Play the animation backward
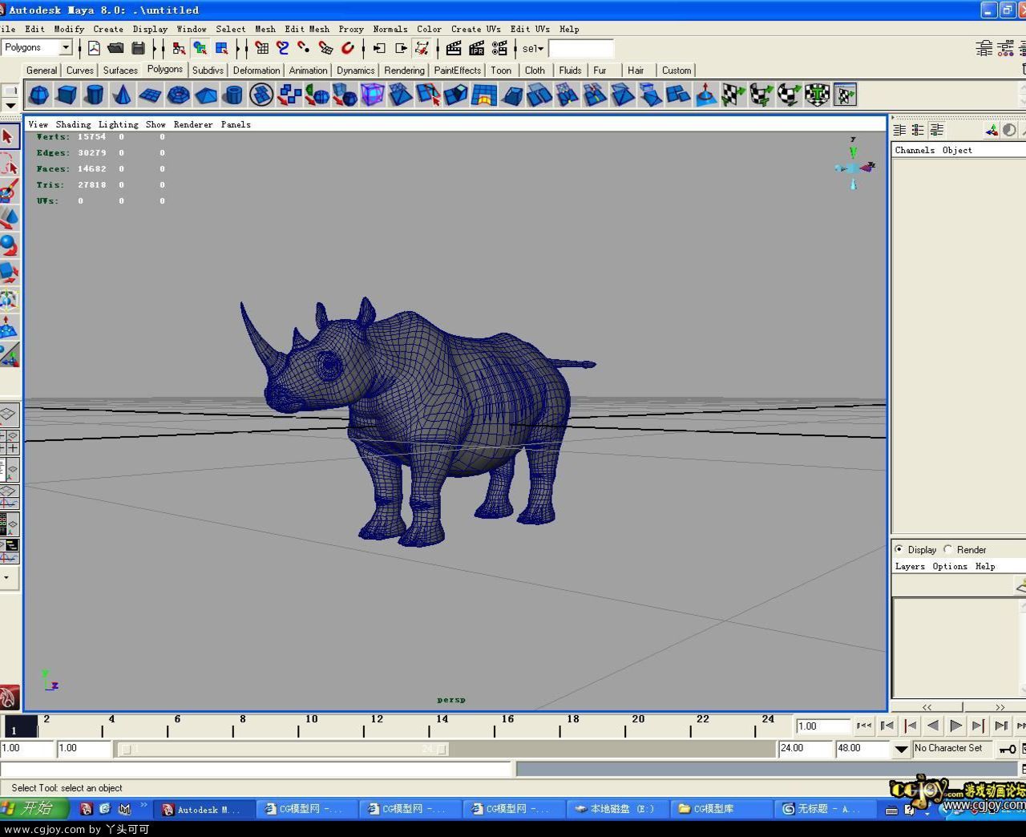The image size is (1026, 837). [932, 726]
